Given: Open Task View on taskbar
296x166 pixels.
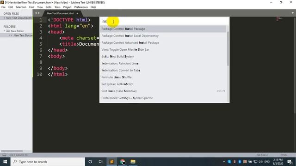Looking at the screenshot, I should click(x=101, y=162).
